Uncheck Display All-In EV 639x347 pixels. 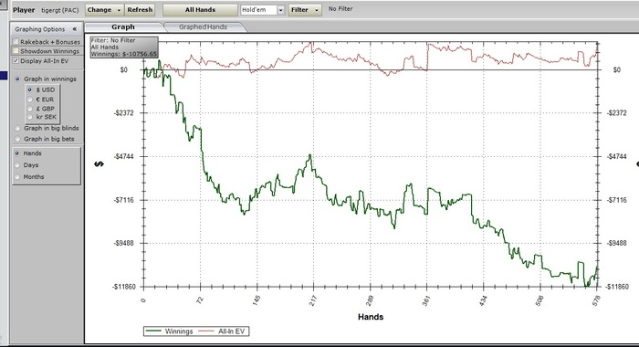pos(16,61)
